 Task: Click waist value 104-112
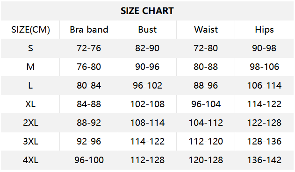pos(206,123)
